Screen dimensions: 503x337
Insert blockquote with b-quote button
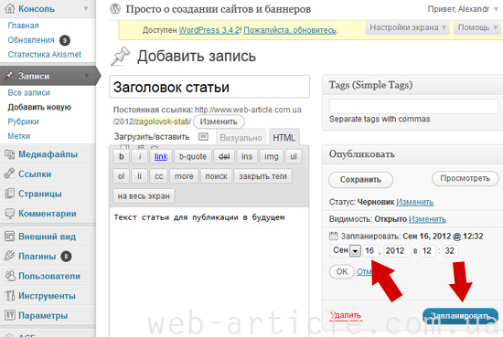pyautogui.click(x=193, y=156)
